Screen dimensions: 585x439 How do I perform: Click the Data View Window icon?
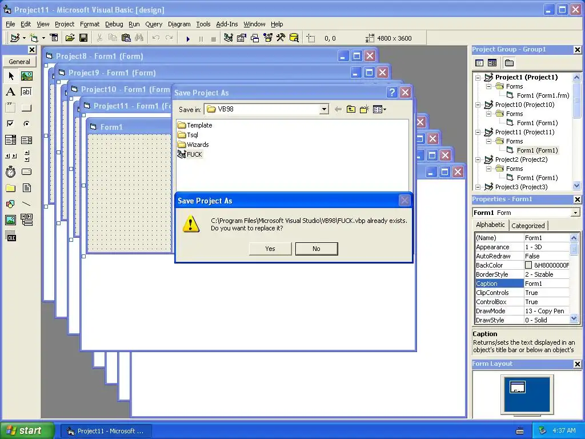[294, 38]
